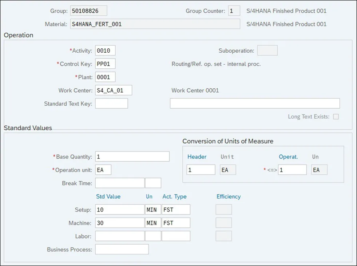
Task: Select the Break Time unit field
Action: coord(153,183)
